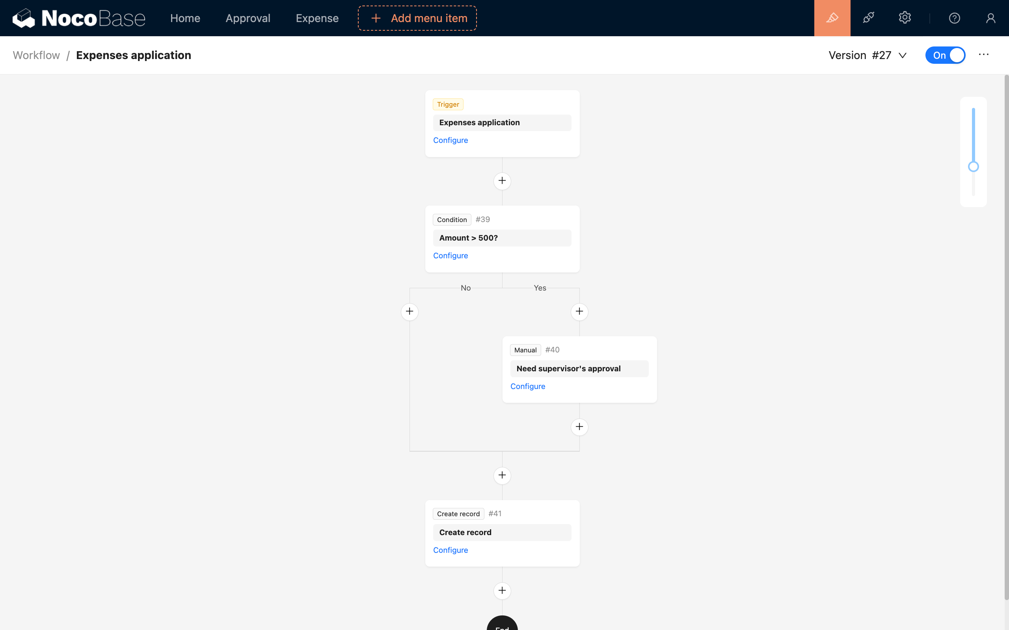This screenshot has width=1009, height=630.
Task: Open plugin settings (gear icon)
Action: pos(905,17)
